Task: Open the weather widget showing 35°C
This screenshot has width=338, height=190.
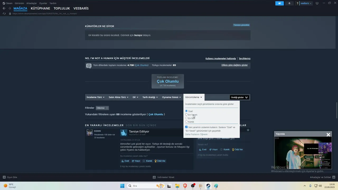Action: (10, 186)
